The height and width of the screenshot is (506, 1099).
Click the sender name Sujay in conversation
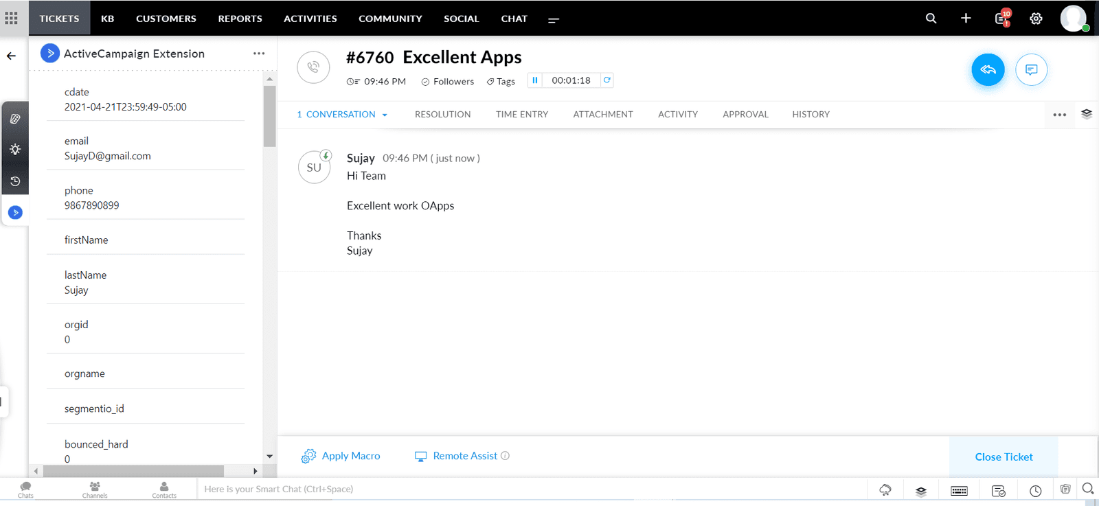pos(361,158)
